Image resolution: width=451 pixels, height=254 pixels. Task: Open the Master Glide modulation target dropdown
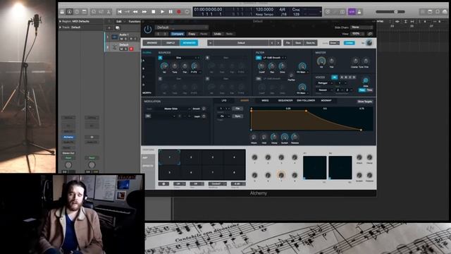coord(173,109)
